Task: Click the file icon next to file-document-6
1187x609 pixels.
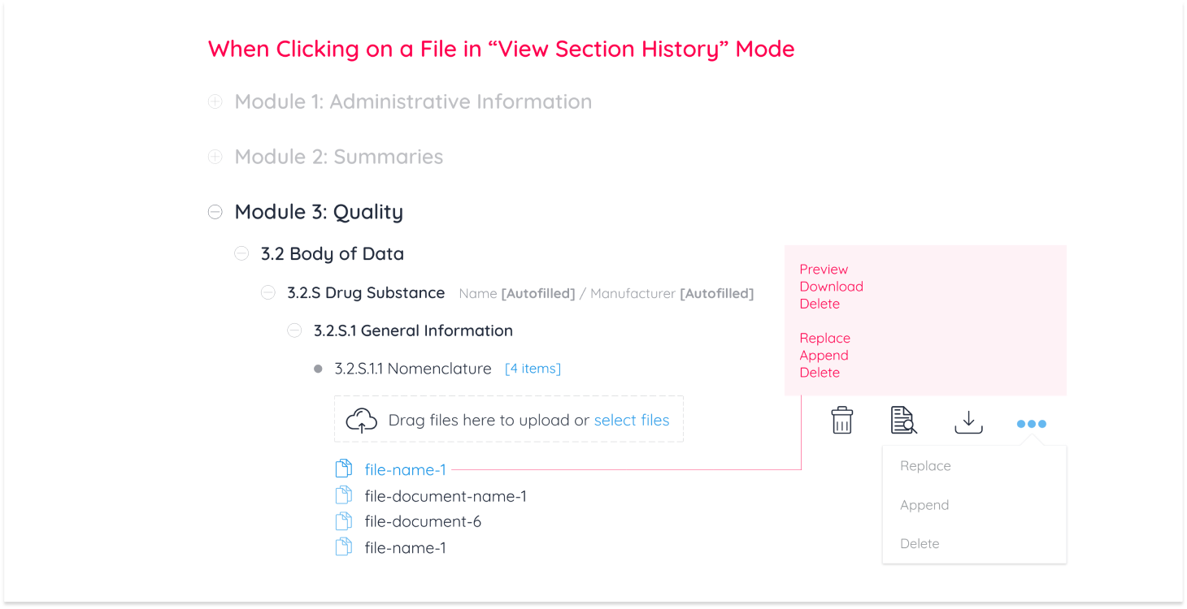Action: tap(344, 520)
